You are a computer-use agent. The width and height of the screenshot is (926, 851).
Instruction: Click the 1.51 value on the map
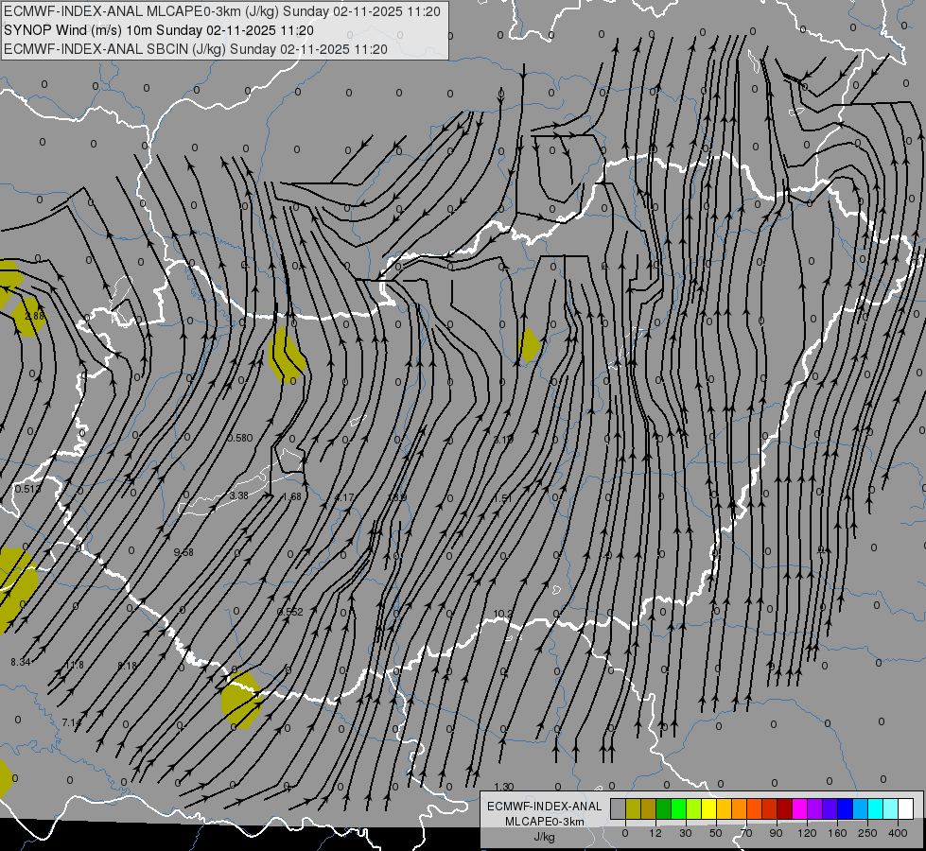(x=502, y=498)
